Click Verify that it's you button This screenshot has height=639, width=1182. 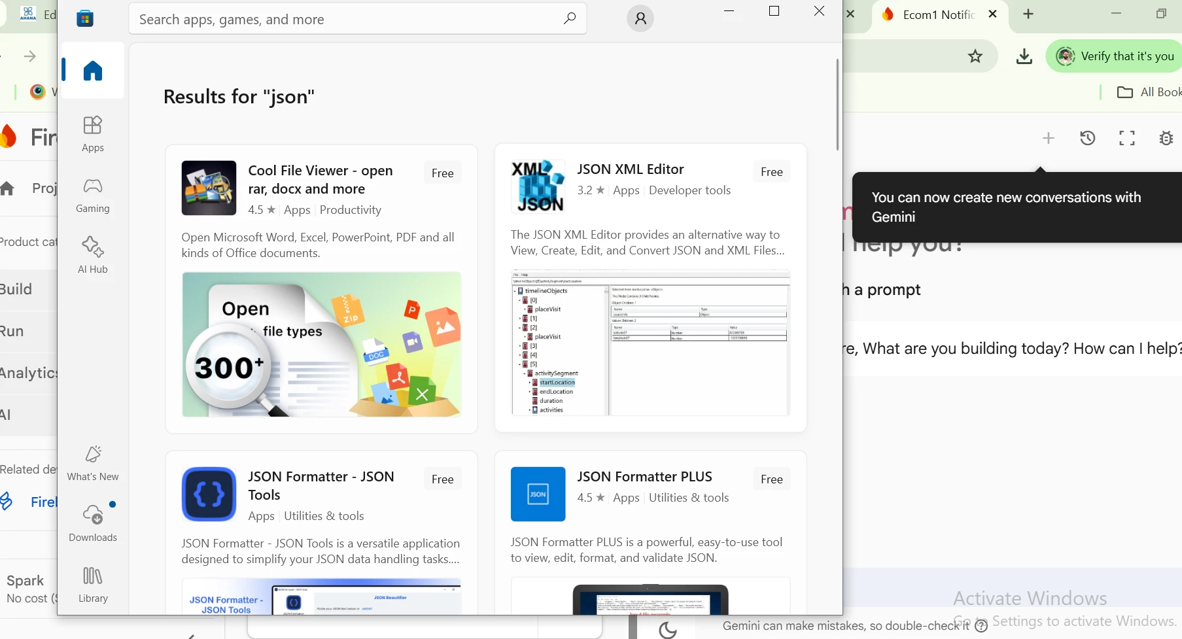[x=1115, y=56]
